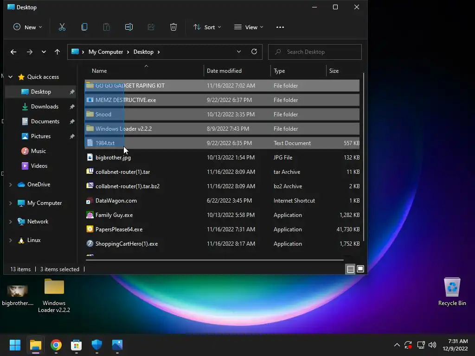Open Pictures in Quick access
The image size is (475, 356).
pyautogui.click(x=41, y=136)
